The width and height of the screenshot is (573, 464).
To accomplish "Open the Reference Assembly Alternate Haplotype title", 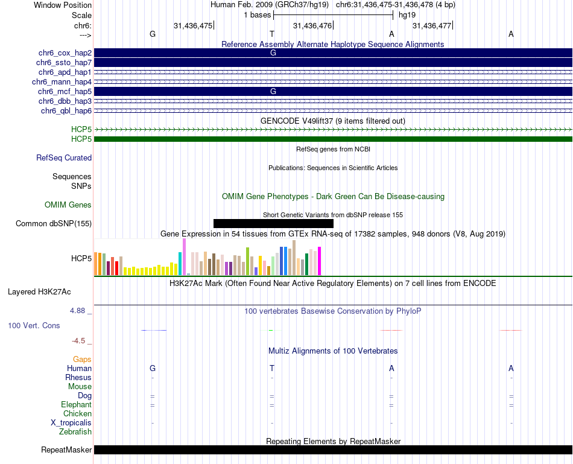I will click(333, 44).
